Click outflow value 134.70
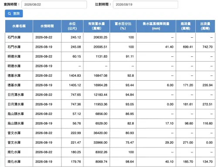The width and height of the screenshot is (218, 167). [208, 161]
